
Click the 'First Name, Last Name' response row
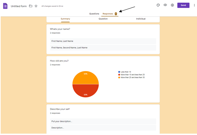103,41
